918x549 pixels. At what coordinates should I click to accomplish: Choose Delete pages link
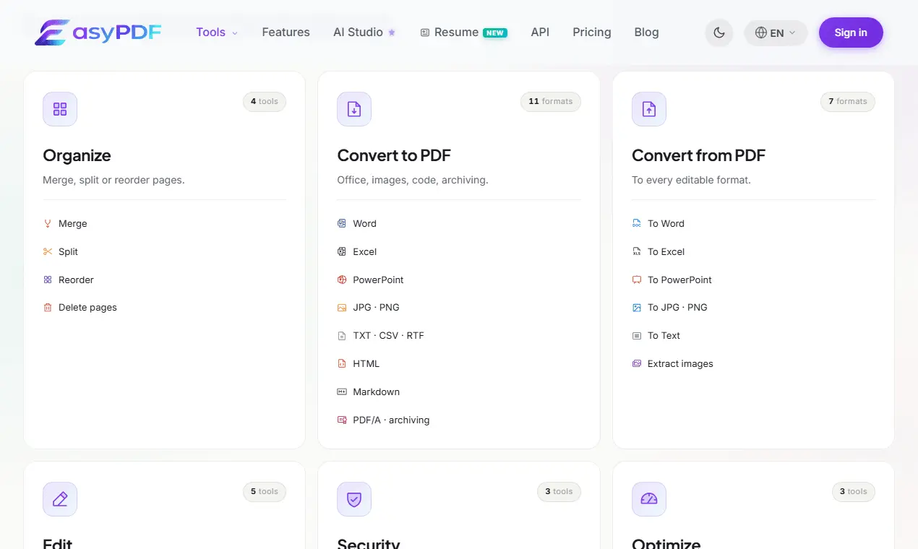tap(87, 308)
